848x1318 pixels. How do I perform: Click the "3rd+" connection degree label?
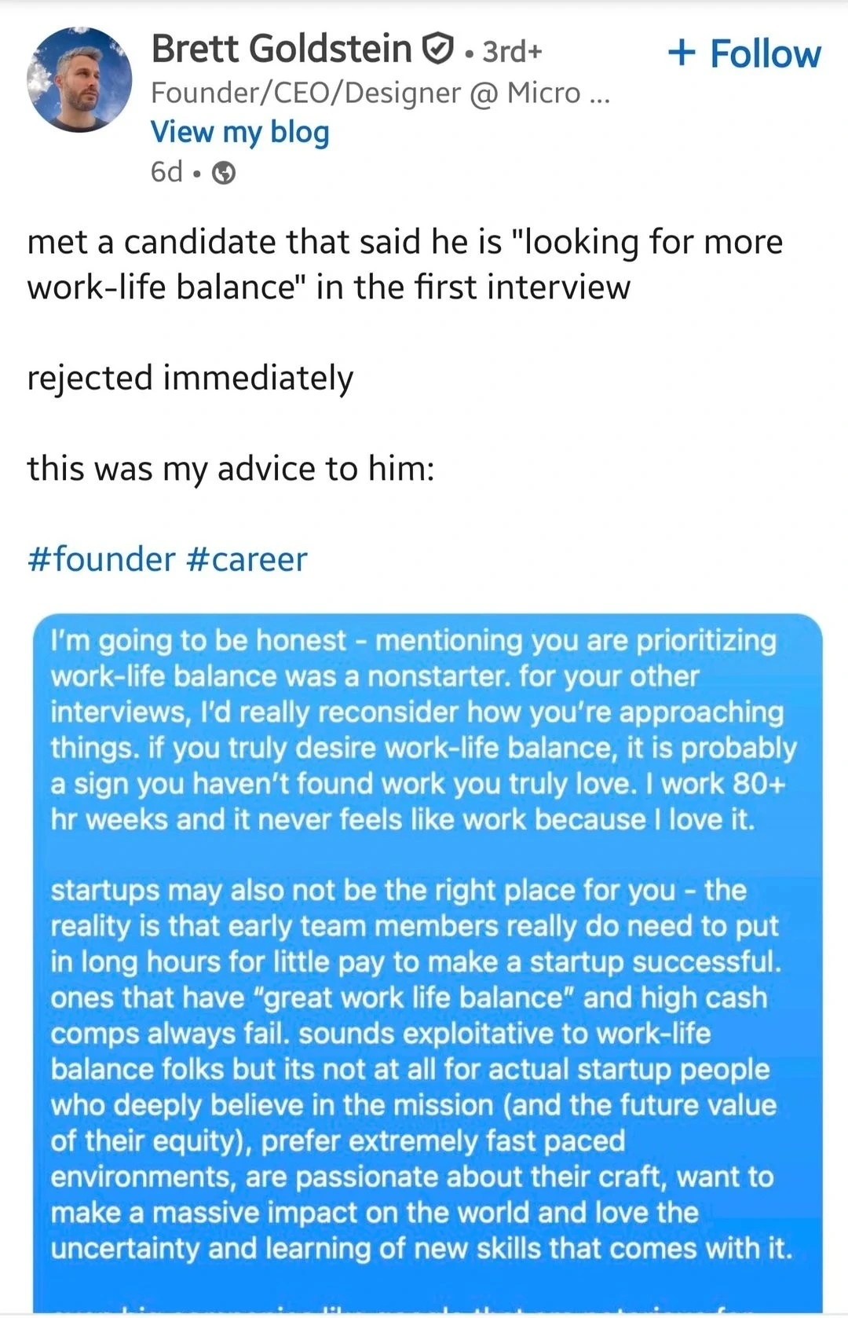[x=512, y=51]
